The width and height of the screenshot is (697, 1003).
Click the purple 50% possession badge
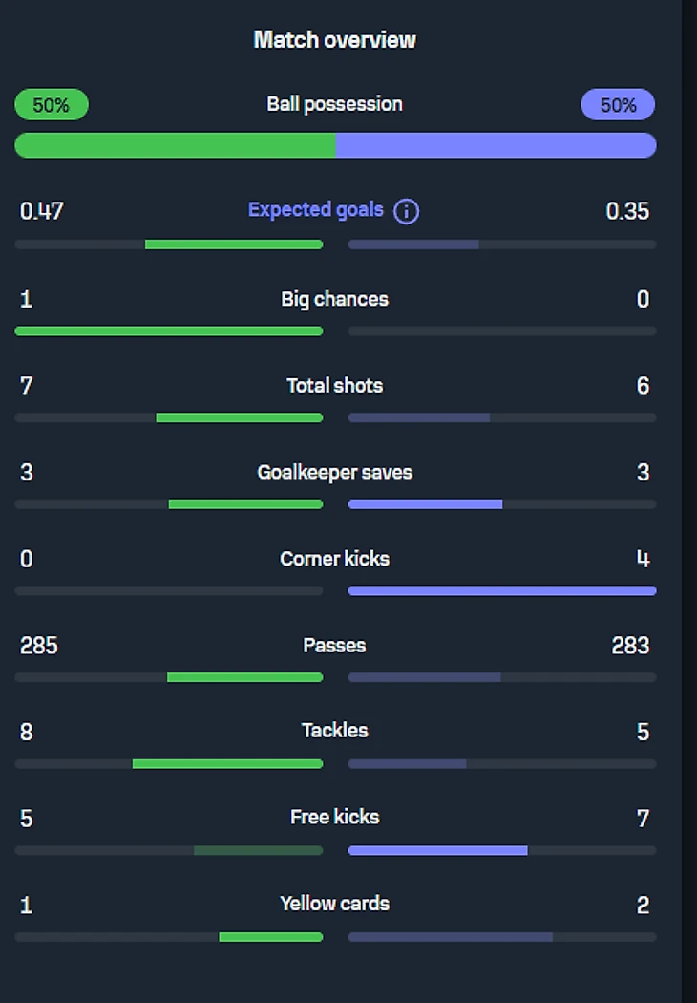618,105
